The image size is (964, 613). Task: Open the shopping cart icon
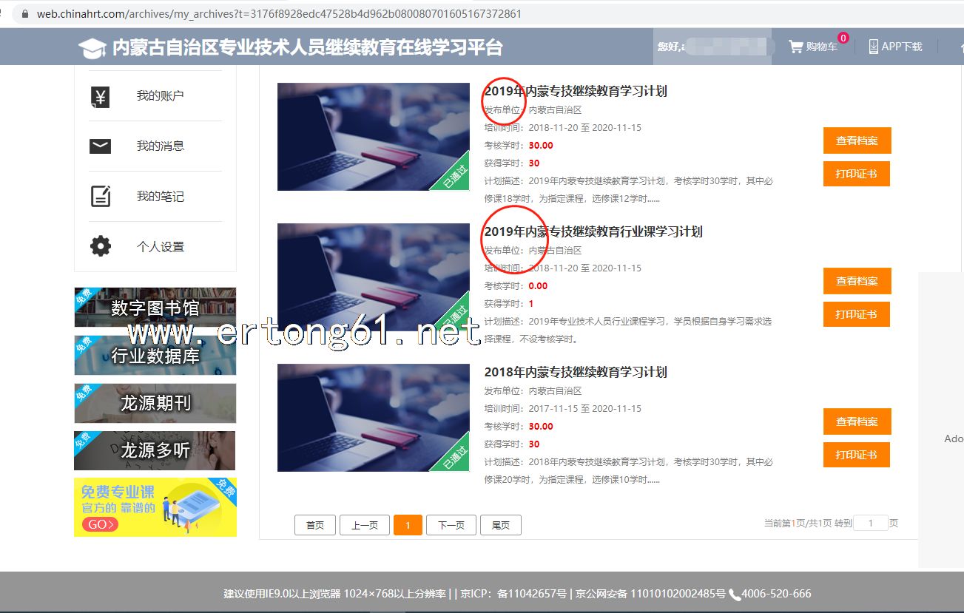coord(796,47)
